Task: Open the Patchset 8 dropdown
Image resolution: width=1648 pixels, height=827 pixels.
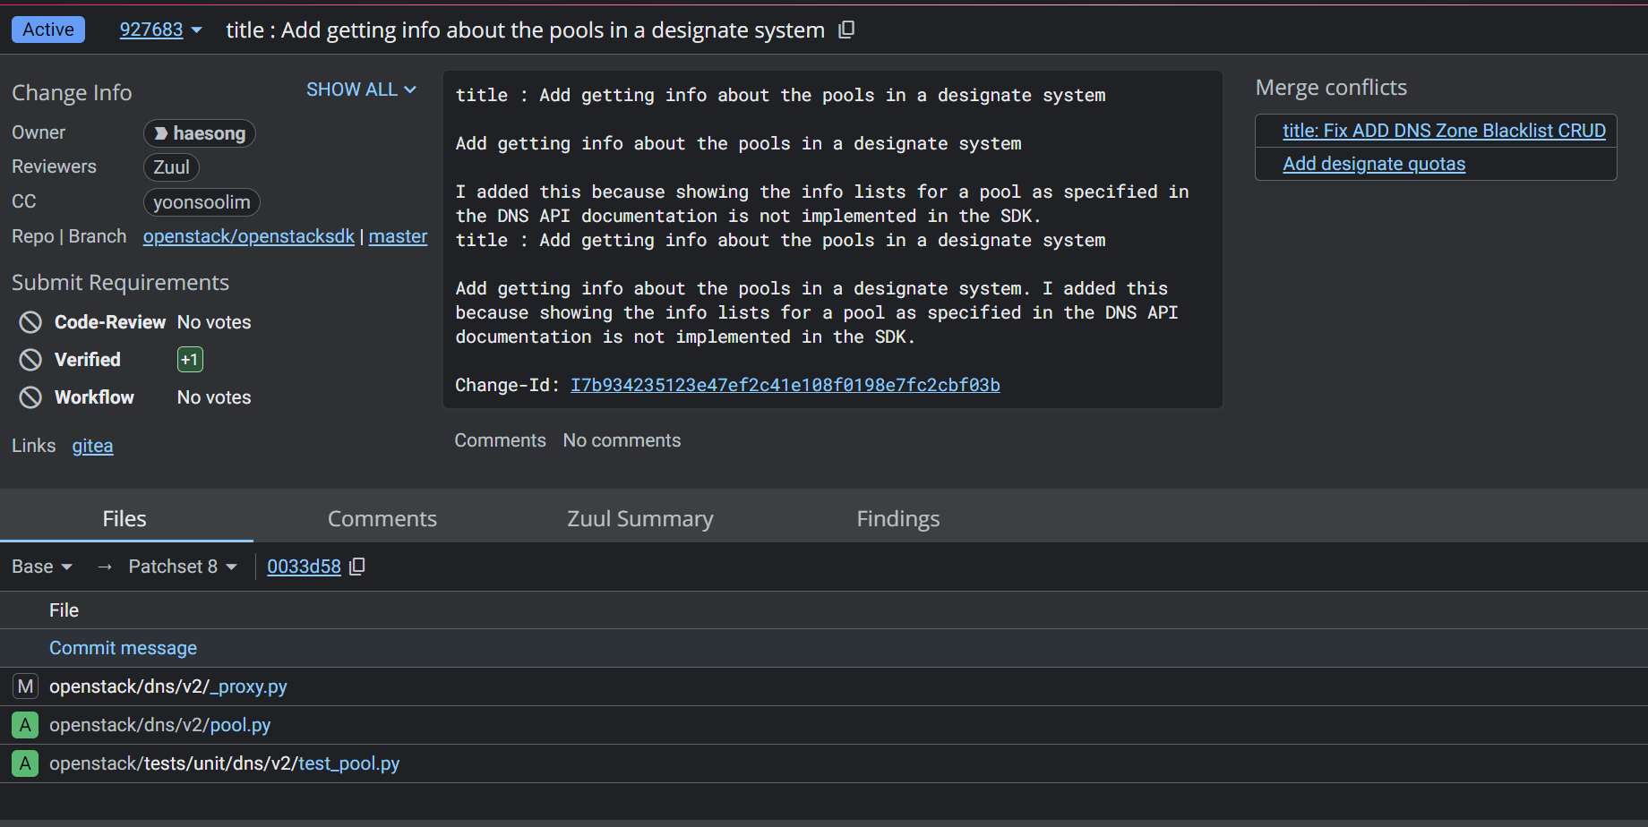Action: [x=183, y=567]
